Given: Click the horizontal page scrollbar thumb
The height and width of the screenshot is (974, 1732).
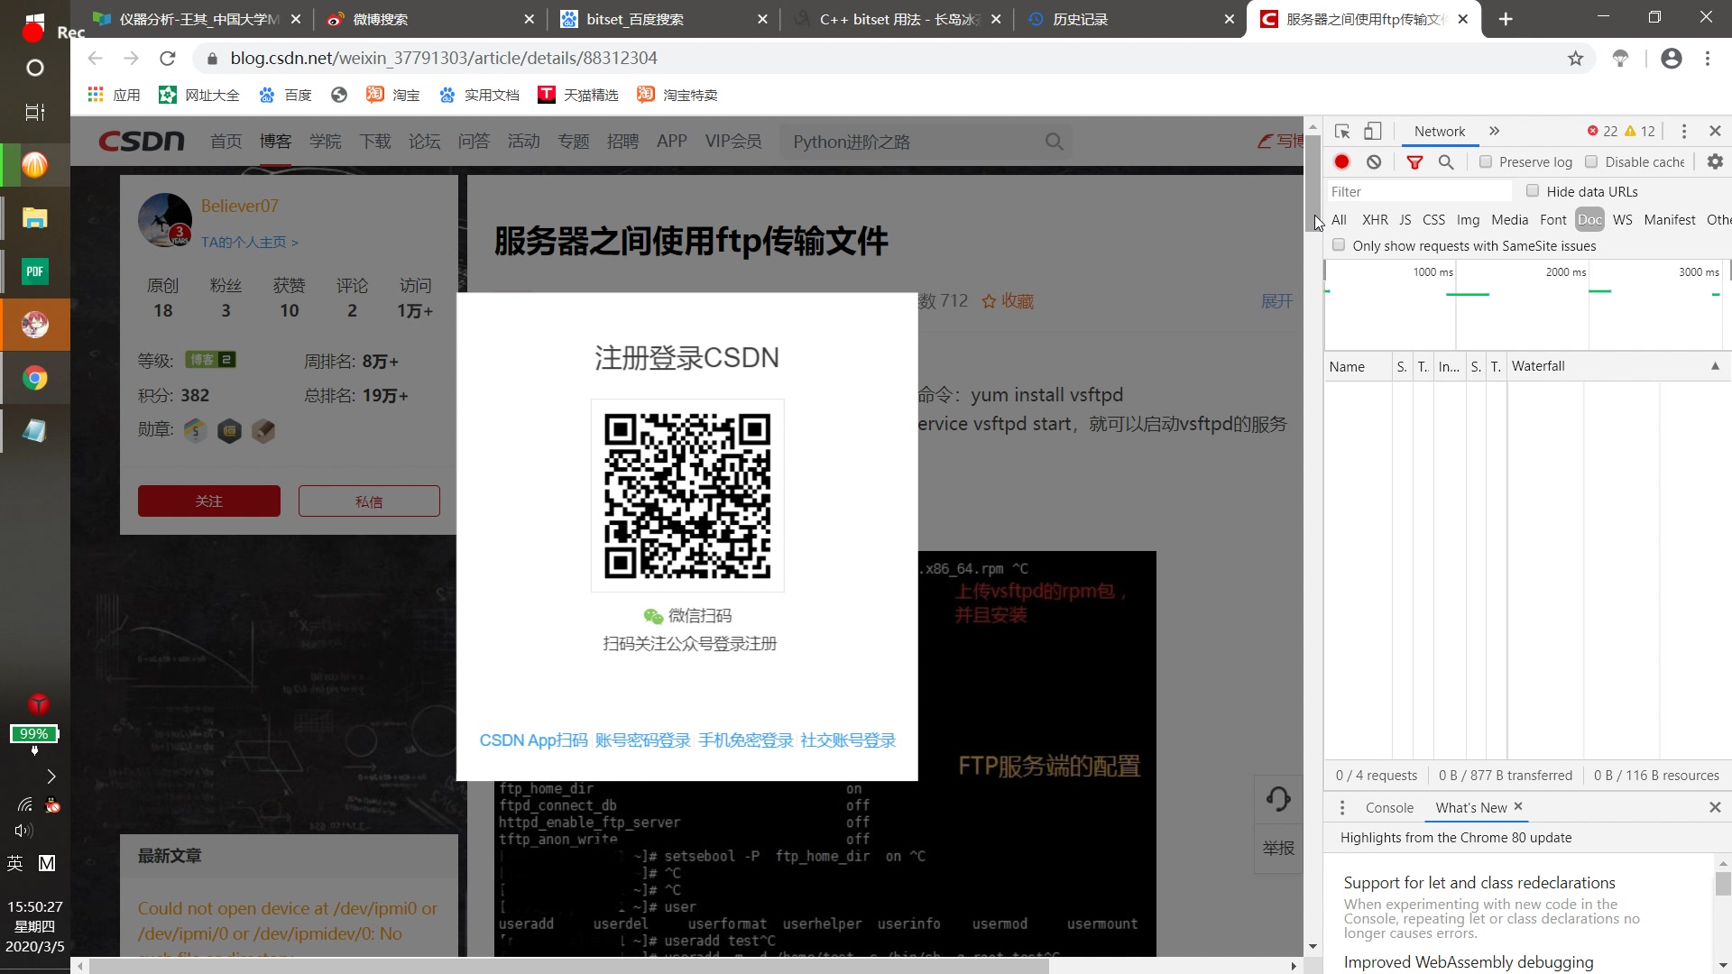Looking at the screenshot, I should [x=569, y=966].
